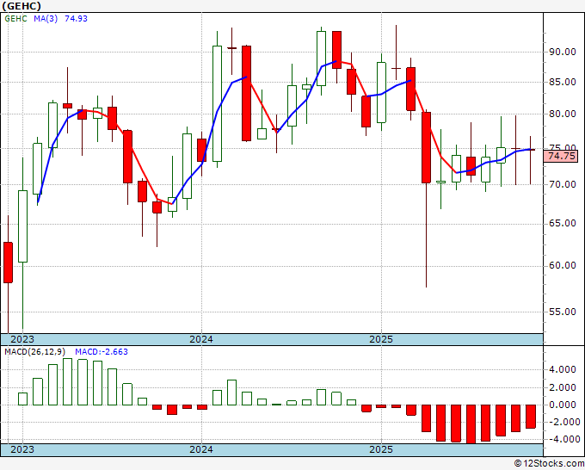This screenshot has height=470, width=585.
Task: Click the MA(3) legend label
Action: tap(46, 19)
